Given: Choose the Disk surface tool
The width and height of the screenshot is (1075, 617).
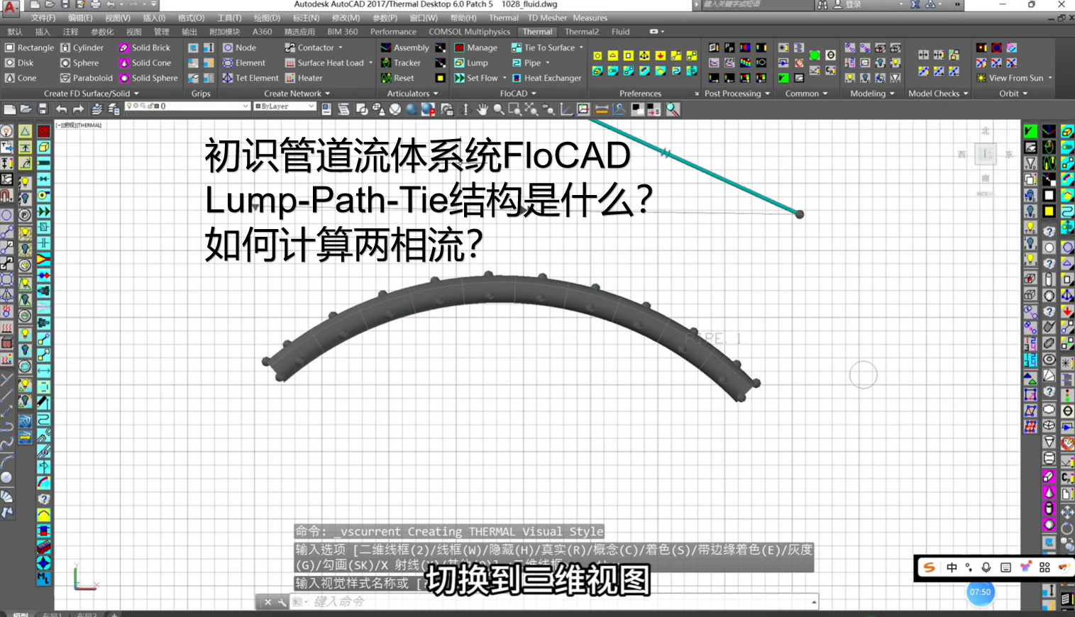Looking at the screenshot, I should point(19,63).
